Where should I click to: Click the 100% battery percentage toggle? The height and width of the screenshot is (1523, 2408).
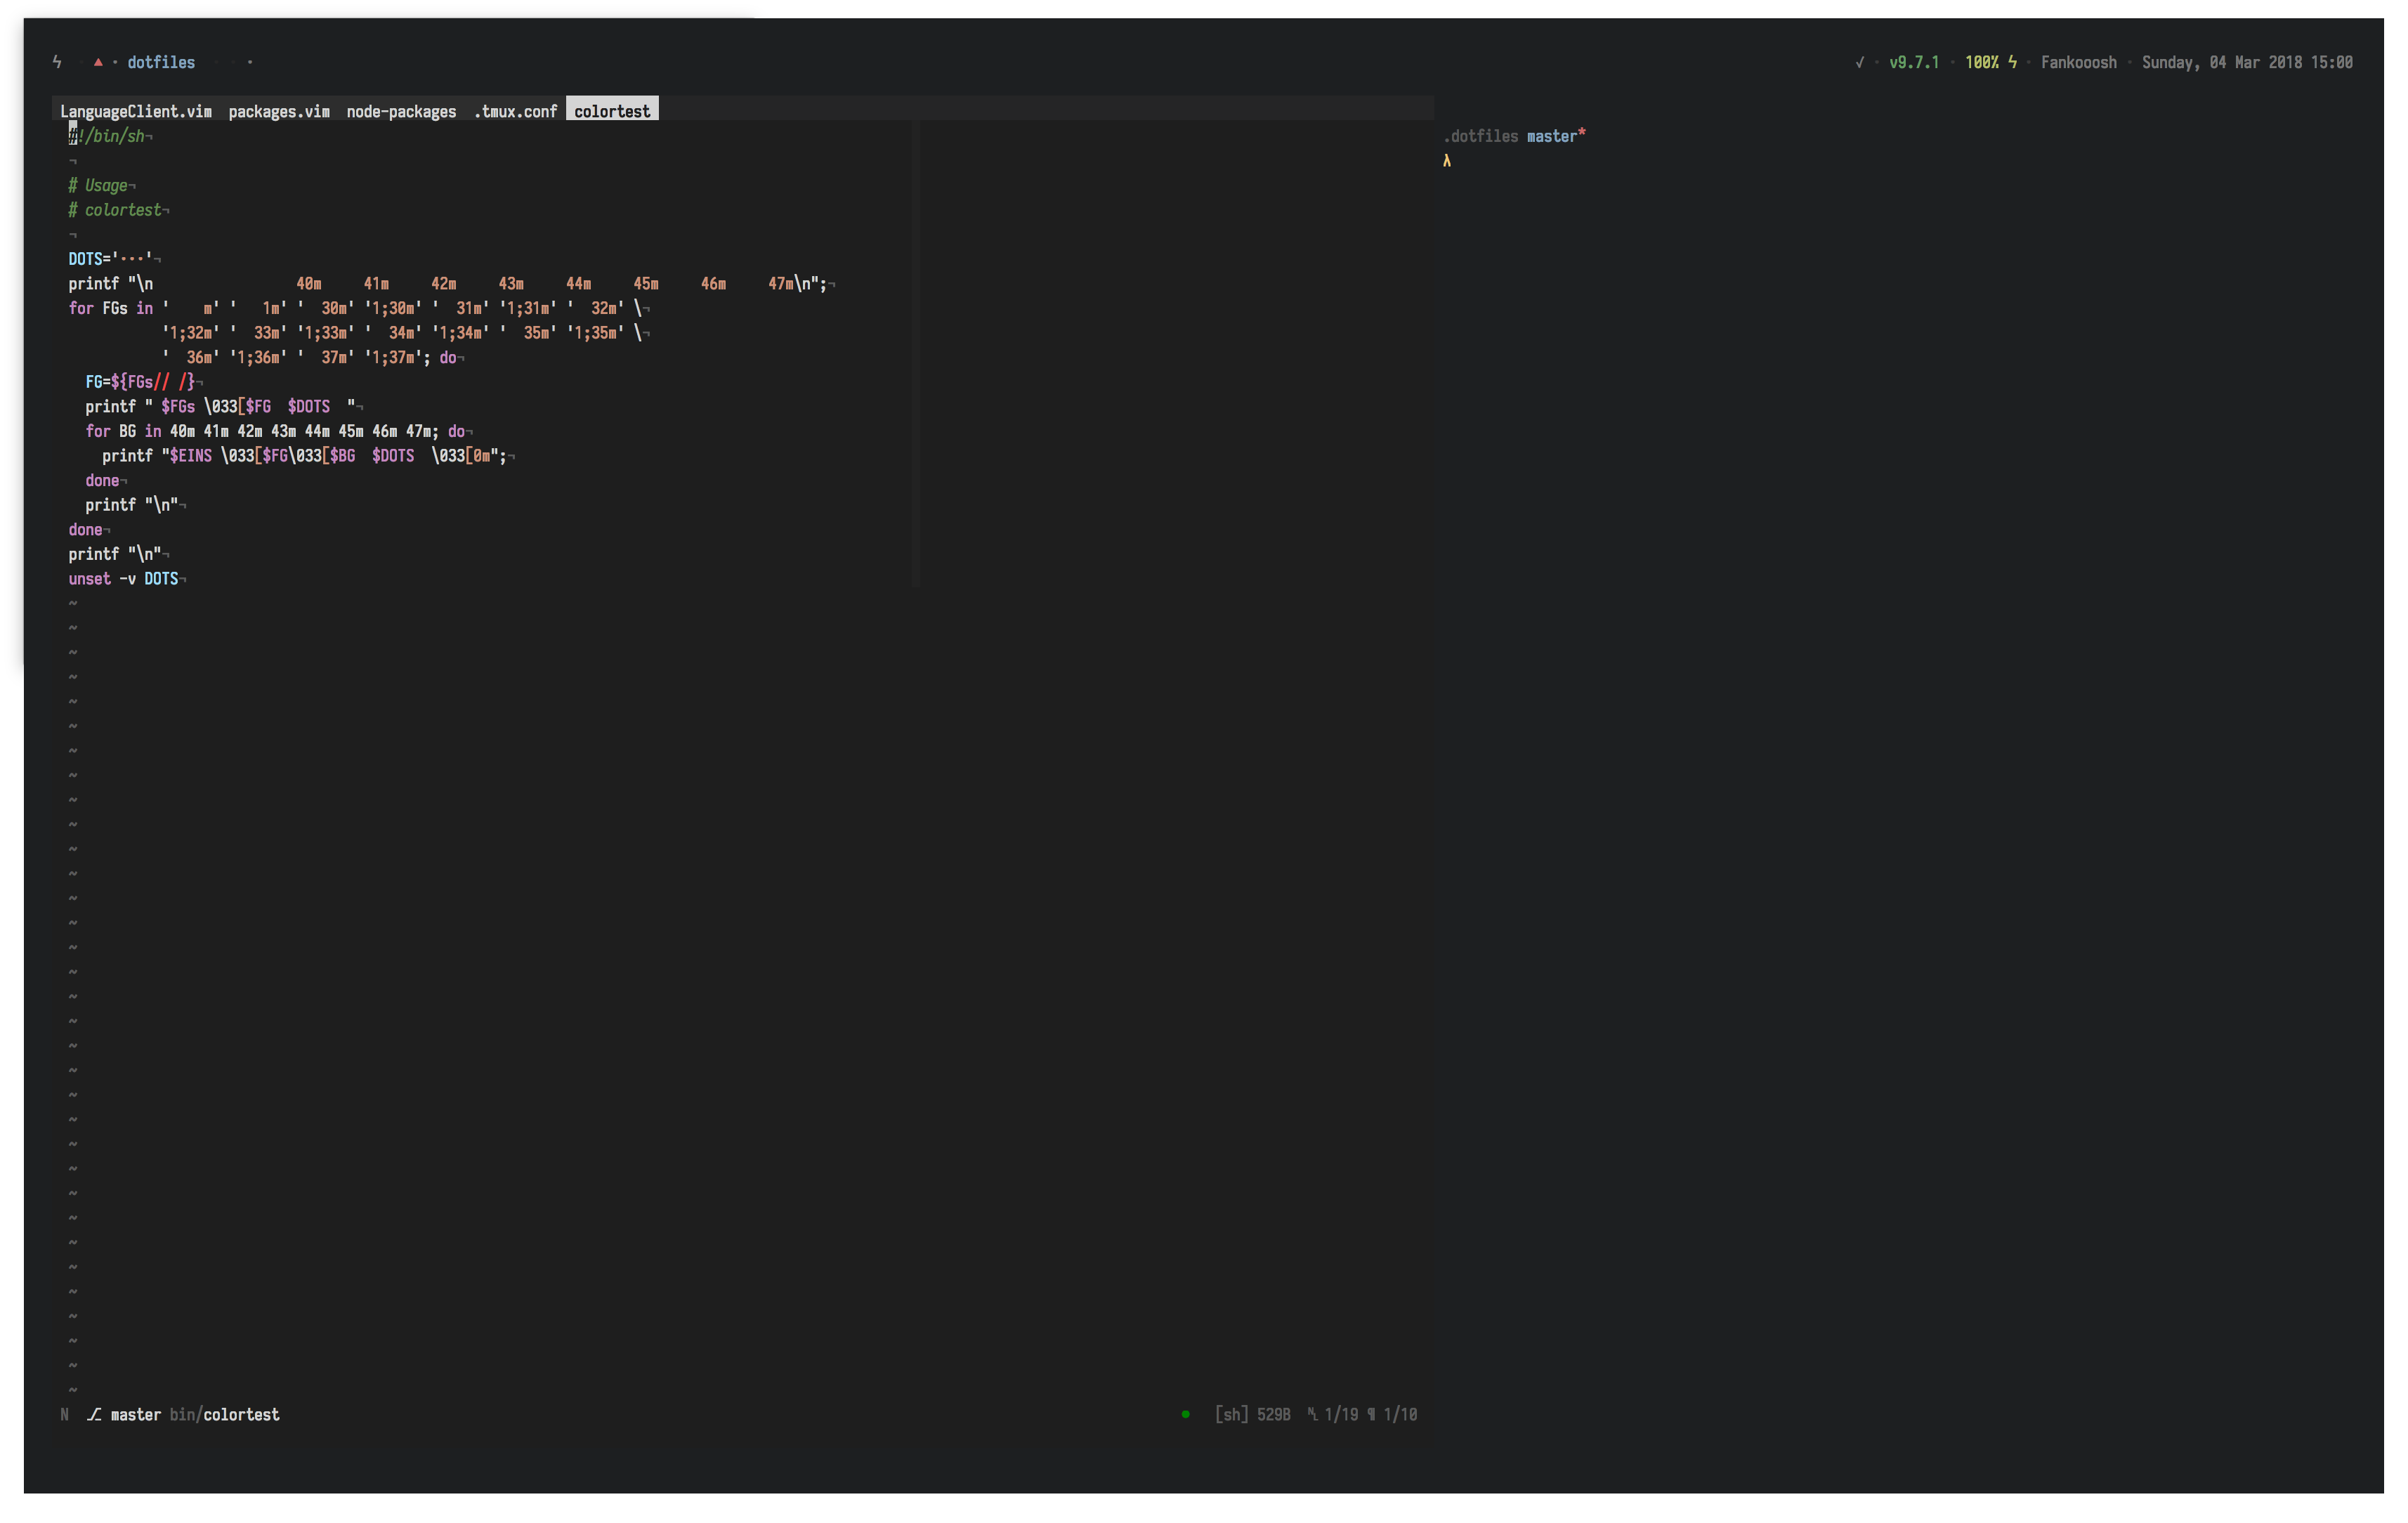click(1982, 62)
